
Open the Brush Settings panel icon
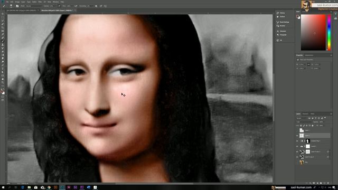pos(278,22)
